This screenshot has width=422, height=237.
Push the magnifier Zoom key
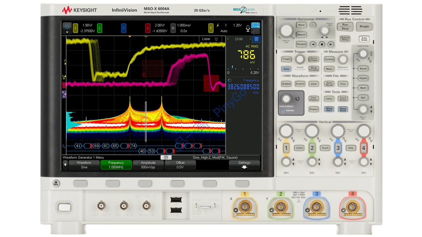(x=313, y=25)
